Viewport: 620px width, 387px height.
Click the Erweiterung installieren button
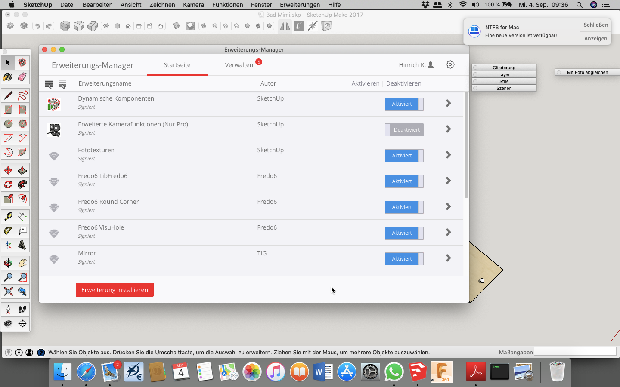pos(115,290)
